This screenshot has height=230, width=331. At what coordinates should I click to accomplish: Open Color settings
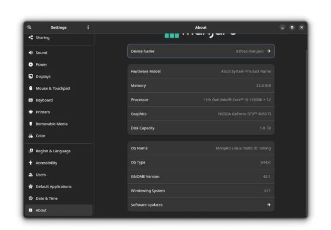pos(59,136)
